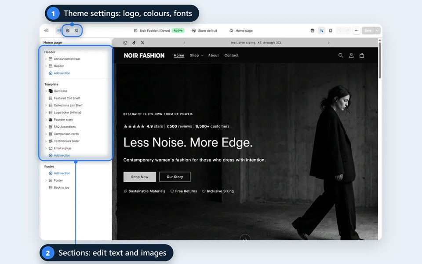The width and height of the screenshot is (422, 264).
Task: Click Add section under Header group
Action: pyautogui.click(x=59, y=73)
